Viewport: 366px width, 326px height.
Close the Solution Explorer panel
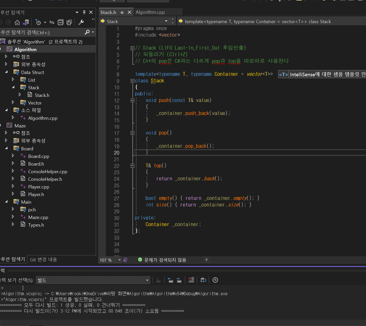point(91,12)
